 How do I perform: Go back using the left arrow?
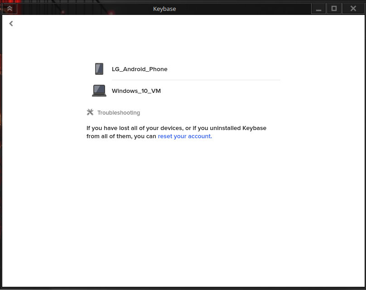click(x=11, y=24)
